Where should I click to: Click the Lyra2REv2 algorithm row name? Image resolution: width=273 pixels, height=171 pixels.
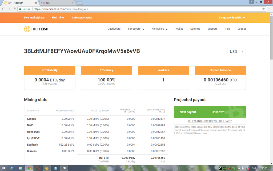point(33,138)
